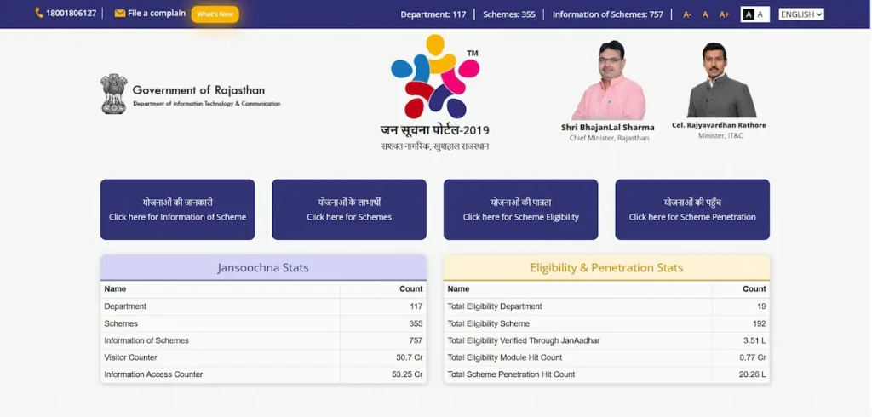Select the dark contrast A theme swatch
The width and height of the screenshot is (872, 417).
(749, 14)
